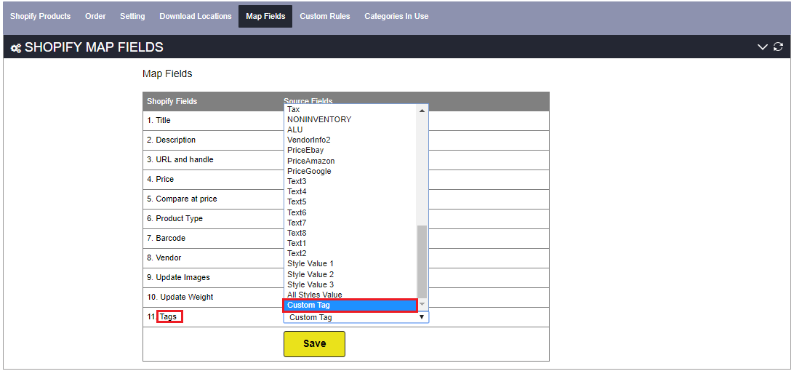Open the Tags source field dropdown

pos(356,317)
